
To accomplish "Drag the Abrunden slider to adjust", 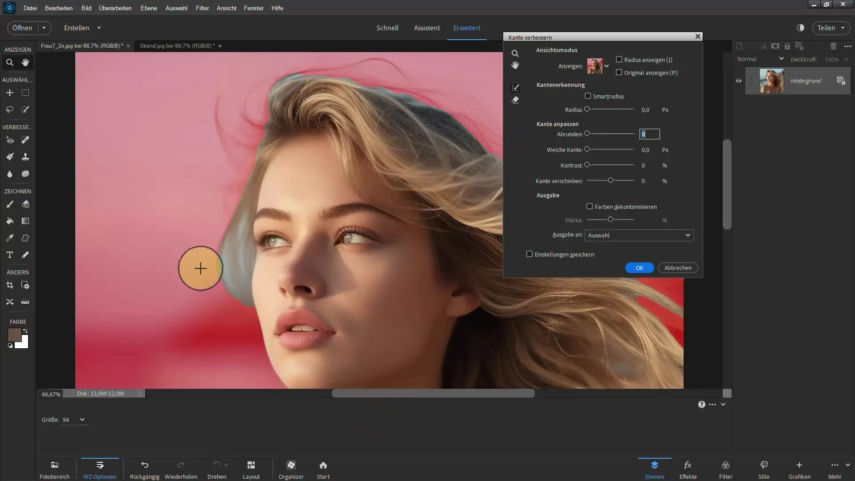I will tap(588, 133).
